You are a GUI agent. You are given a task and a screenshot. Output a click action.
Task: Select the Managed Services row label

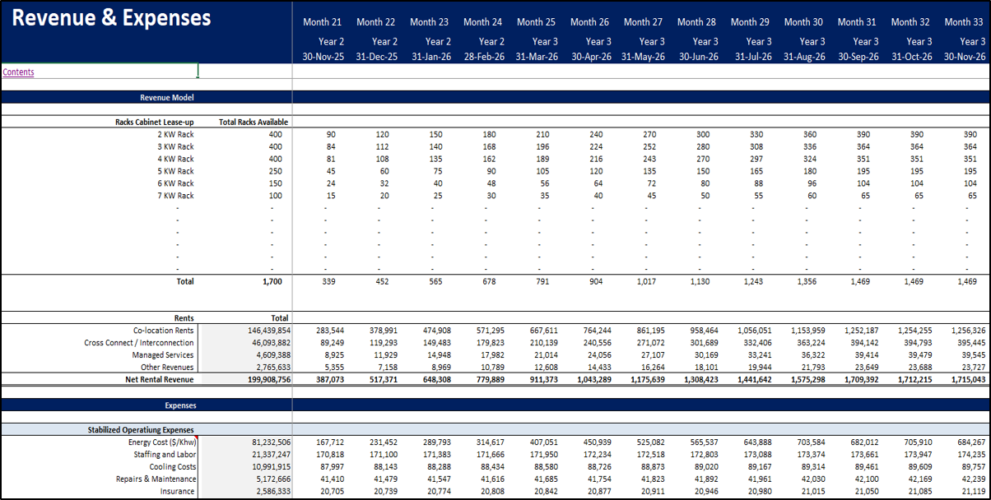pos(165,355)
